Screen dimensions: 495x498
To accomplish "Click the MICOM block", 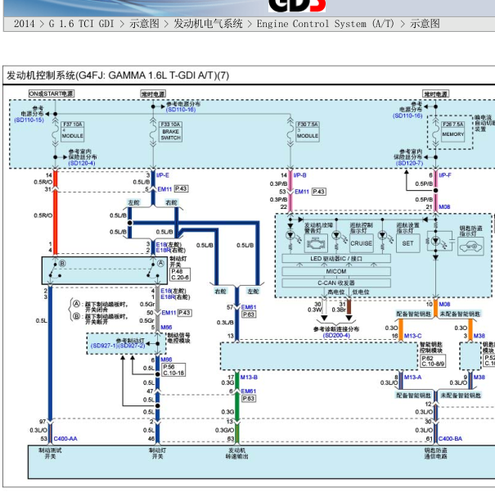I will tap(336, 272).
